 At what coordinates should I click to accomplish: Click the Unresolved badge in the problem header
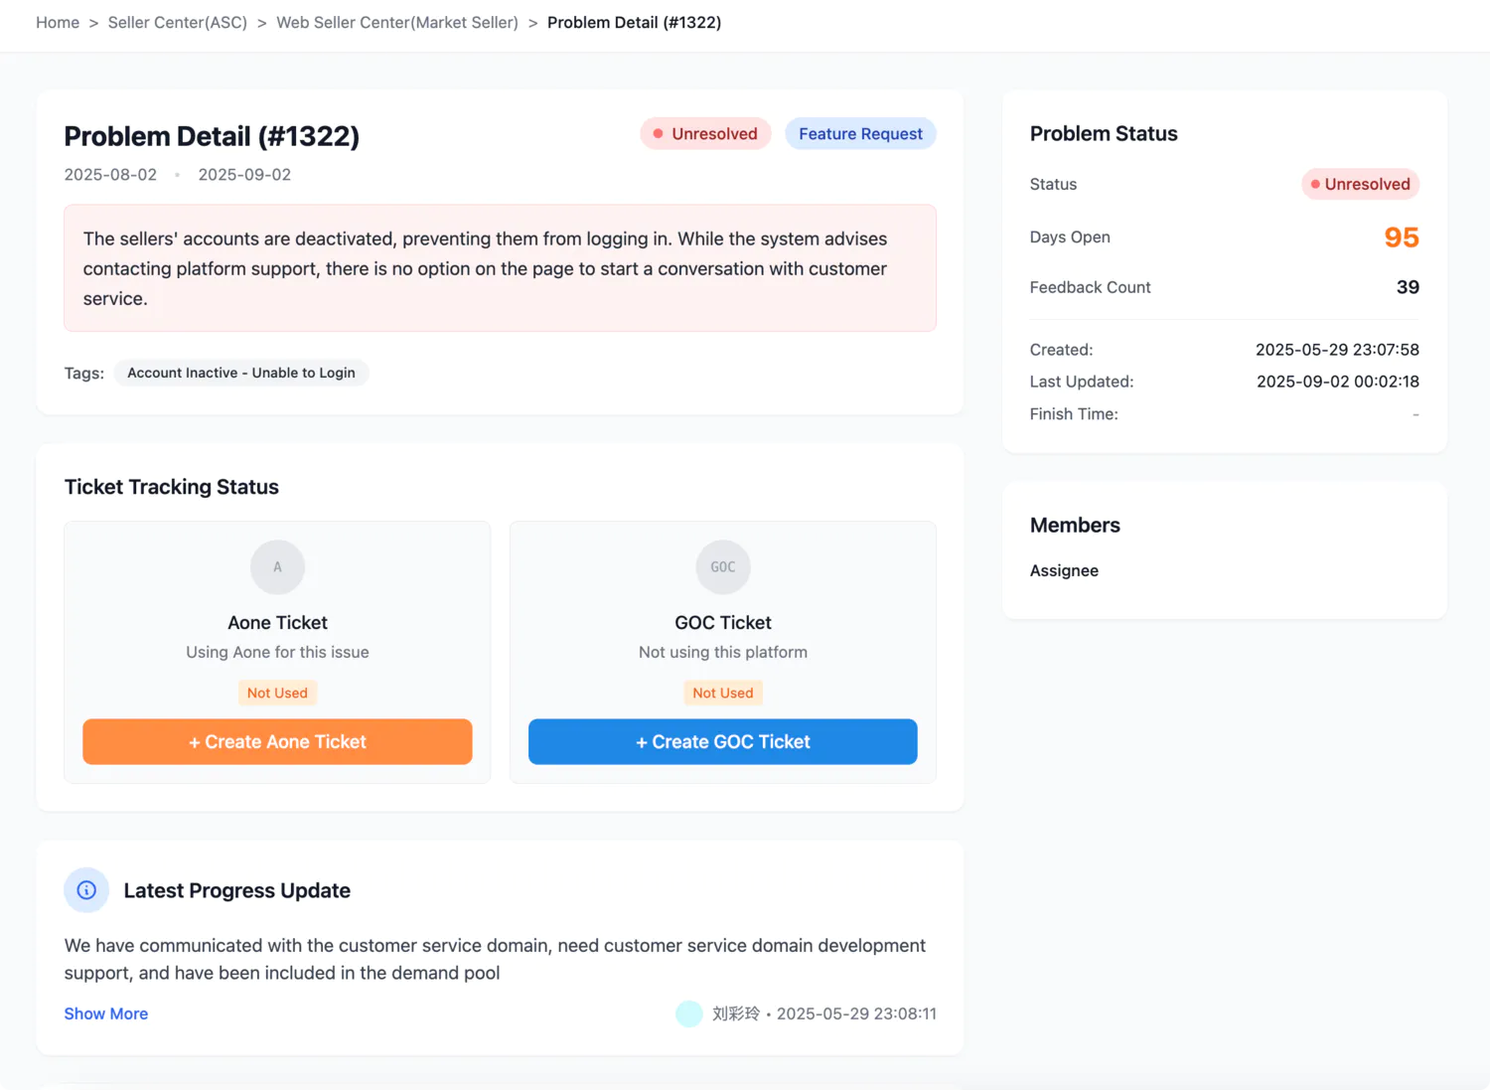tap(705, 134)
